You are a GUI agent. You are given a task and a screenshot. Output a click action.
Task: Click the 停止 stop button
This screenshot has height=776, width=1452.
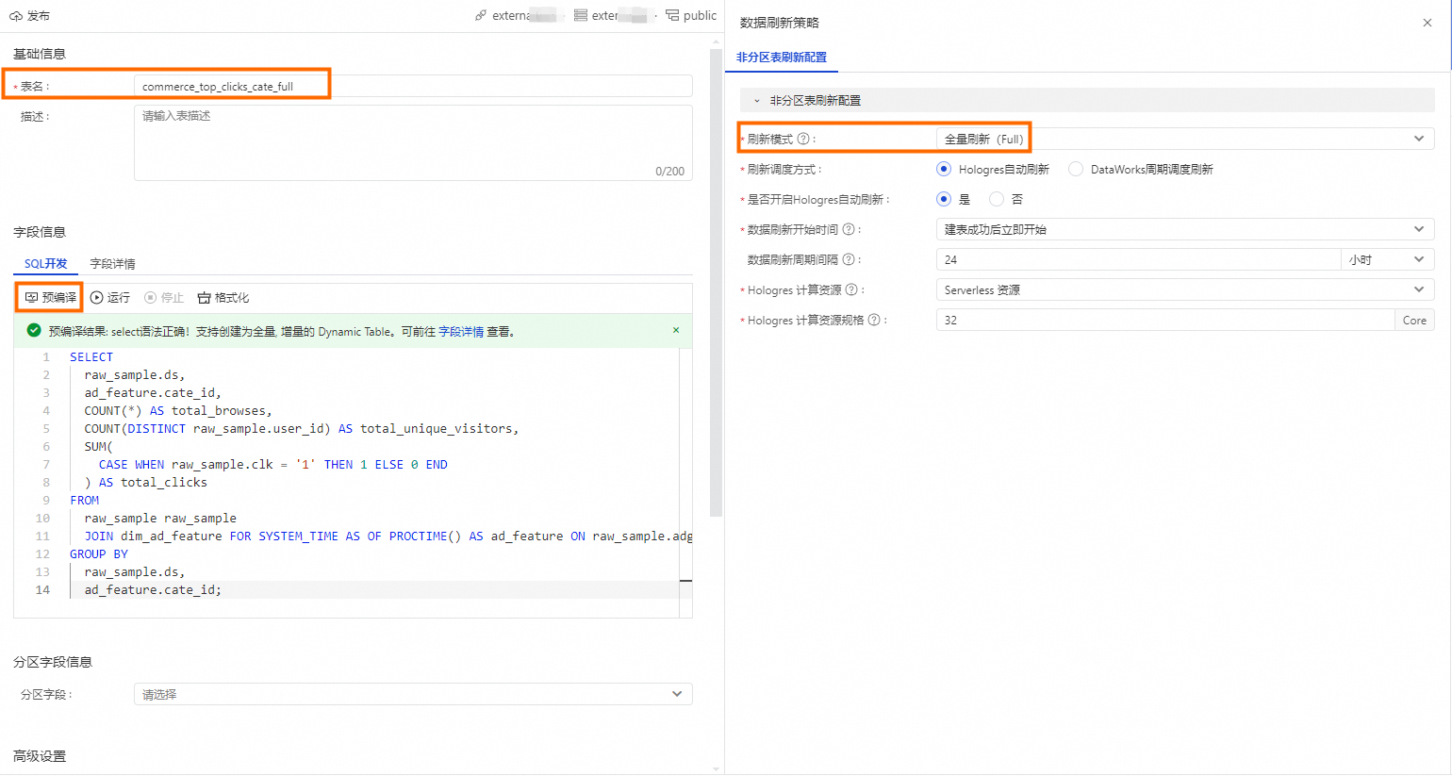[164, 297]
